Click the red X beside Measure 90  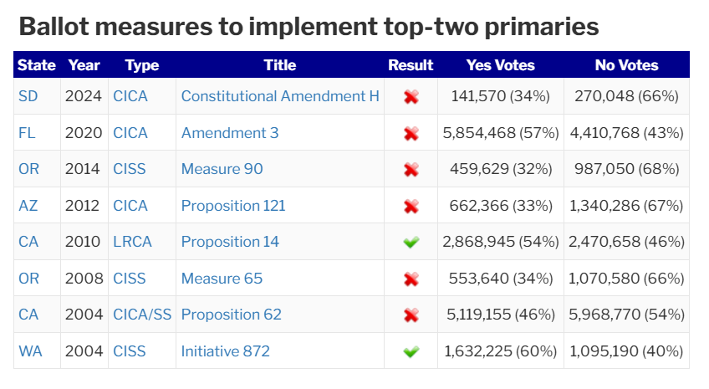pos(411,170)
